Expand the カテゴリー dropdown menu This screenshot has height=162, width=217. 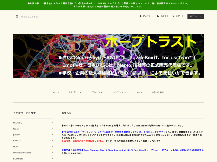click(x=75, y=92)
